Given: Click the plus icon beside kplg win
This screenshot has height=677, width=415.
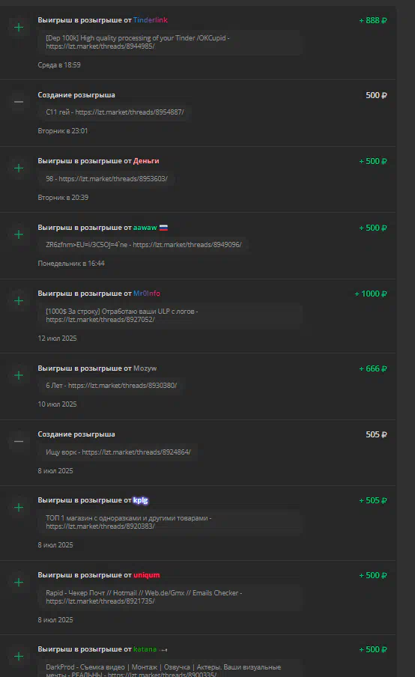Looking at the screenshot, I should [19, 507].
